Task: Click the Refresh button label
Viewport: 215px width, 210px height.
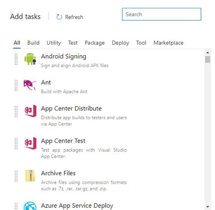Action: [x=74, y=17]
